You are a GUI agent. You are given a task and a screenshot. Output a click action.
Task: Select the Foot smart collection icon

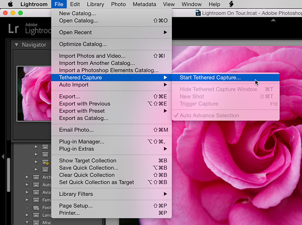click(36, 208)
